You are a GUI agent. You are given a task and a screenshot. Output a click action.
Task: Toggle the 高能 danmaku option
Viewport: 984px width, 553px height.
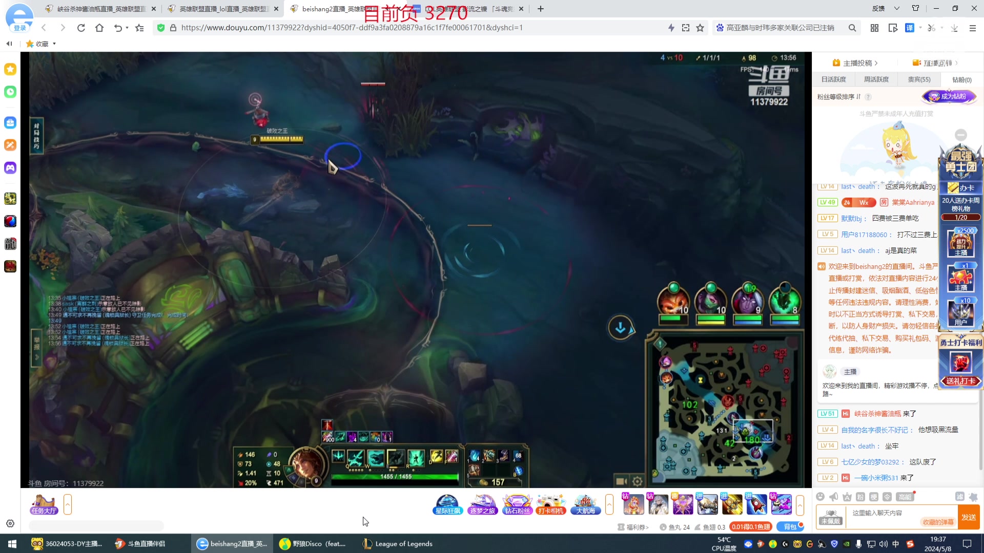(905, 497)
